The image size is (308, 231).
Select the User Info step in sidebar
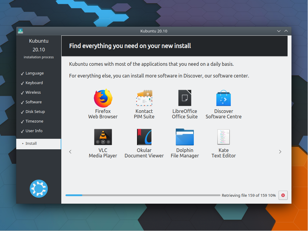click(x=39, y=131)
